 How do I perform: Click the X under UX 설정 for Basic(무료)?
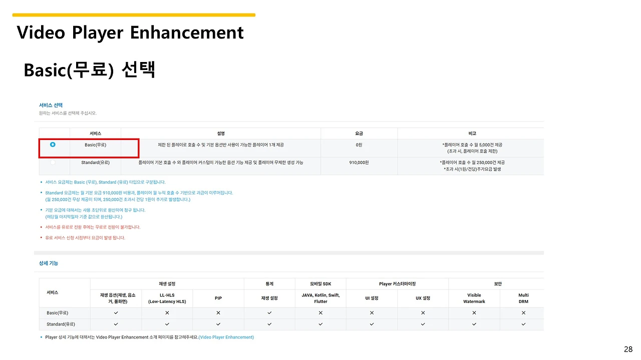click(423, 312)
